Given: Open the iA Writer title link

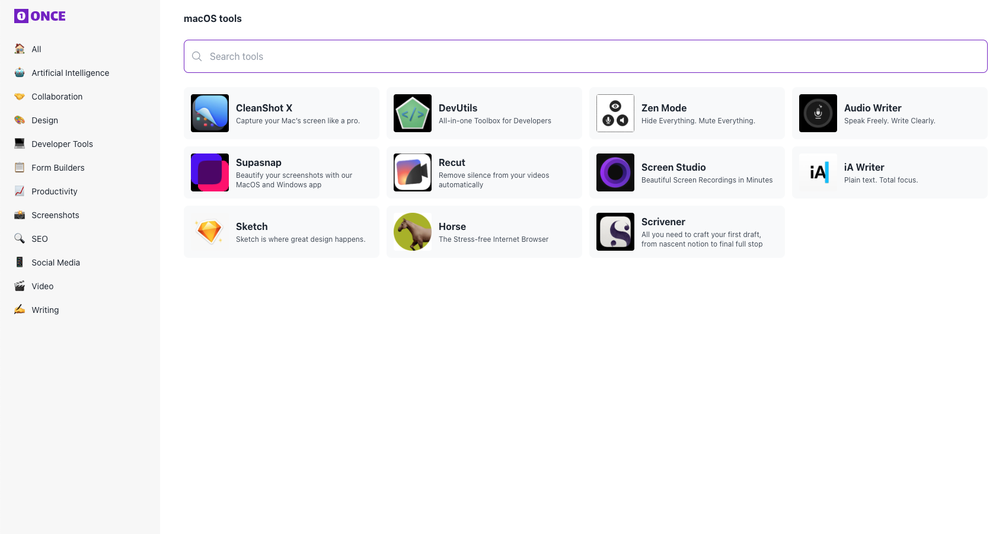Looking at the screenshot, I should coord(864,167).
